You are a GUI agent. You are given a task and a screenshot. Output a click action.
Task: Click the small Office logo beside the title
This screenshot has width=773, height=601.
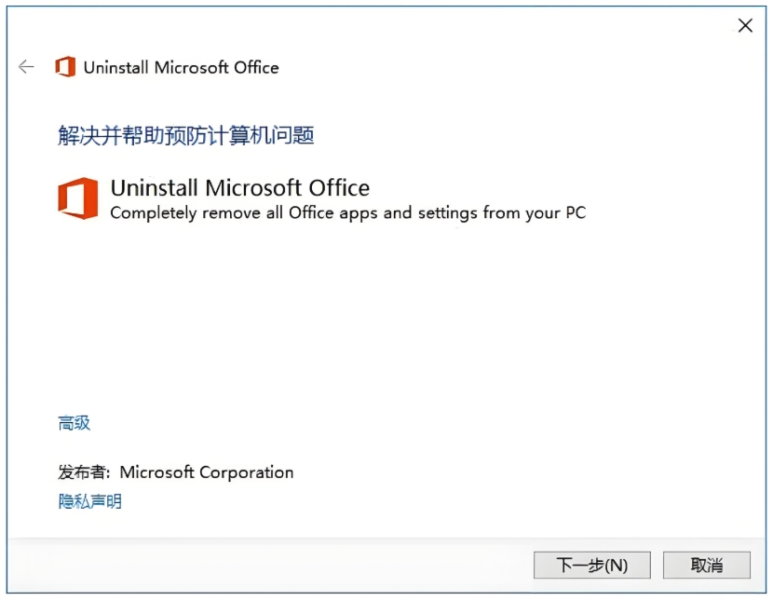coord(65,67)
